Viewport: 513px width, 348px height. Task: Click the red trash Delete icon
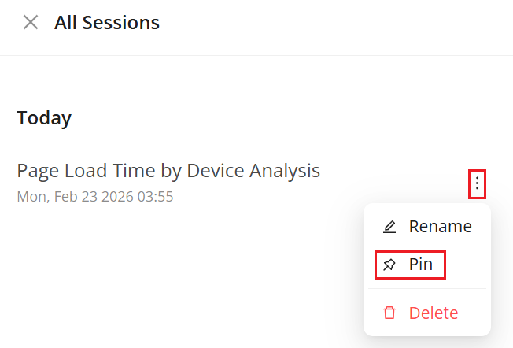[x=389, y=313]
